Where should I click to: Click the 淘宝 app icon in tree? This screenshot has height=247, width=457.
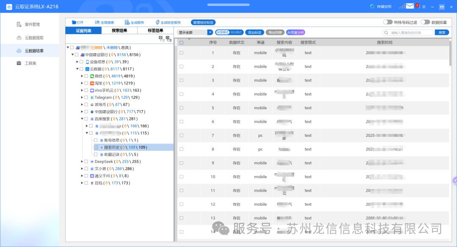92,83
